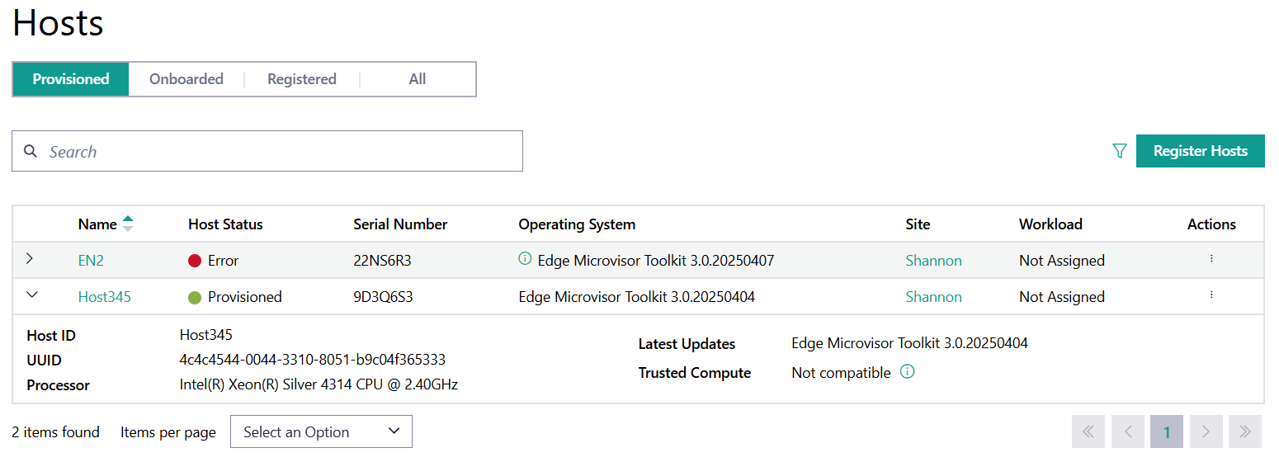This screenshot has height=462, width=1279.
Task: Open the Shannon site link for EN2
Action: [x=934, y=261]
